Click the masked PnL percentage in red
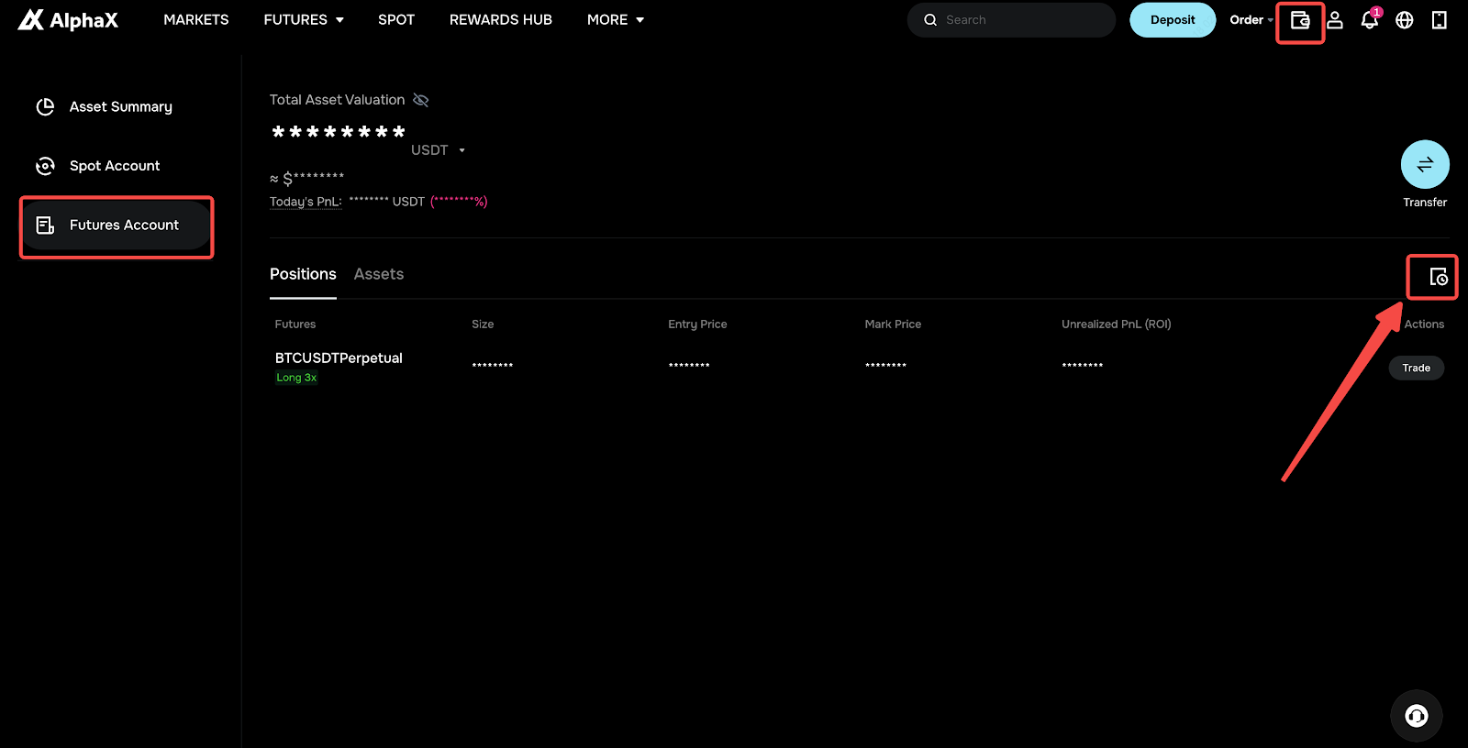 click(x=459, y=202)
